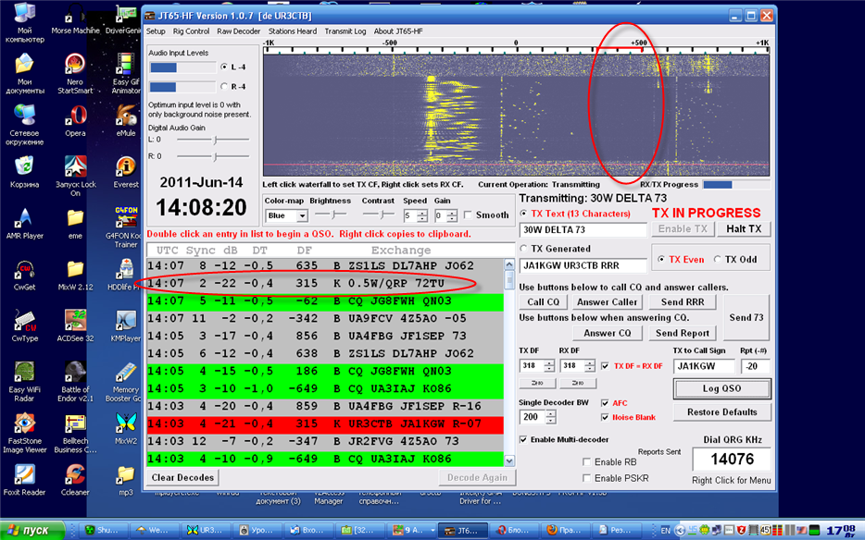
Task: Increase Single Decoder BW stepper
Action: coord(550,414)
